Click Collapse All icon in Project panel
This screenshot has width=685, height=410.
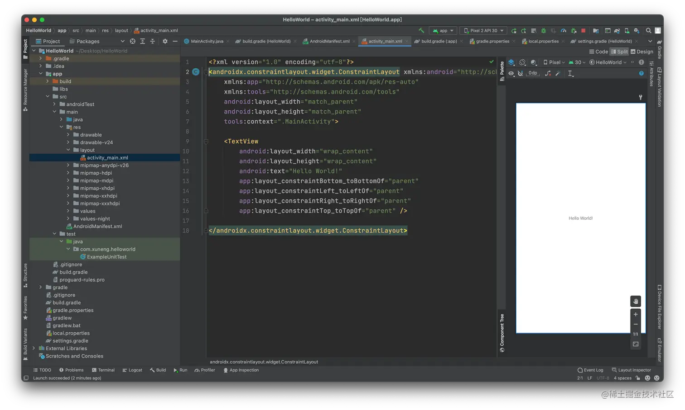pos(152,41)
